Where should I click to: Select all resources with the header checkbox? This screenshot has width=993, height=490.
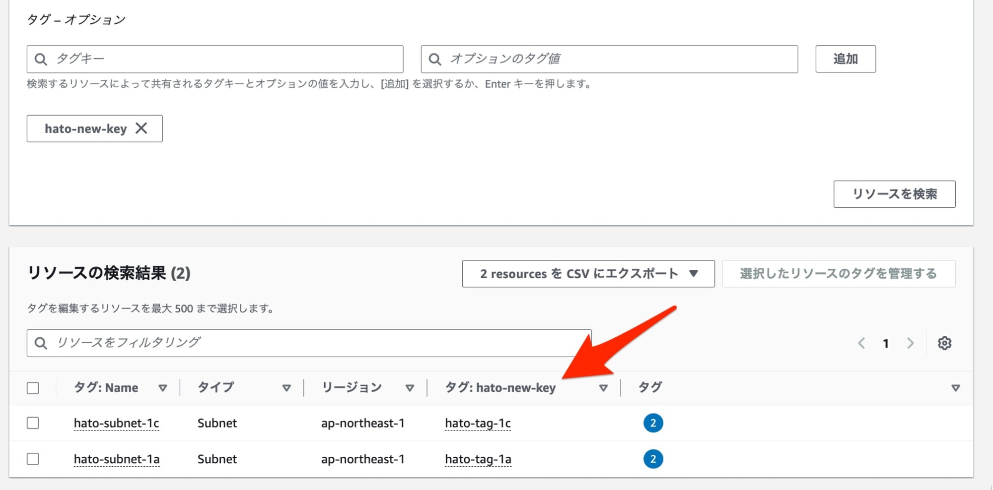coord(33,388)
